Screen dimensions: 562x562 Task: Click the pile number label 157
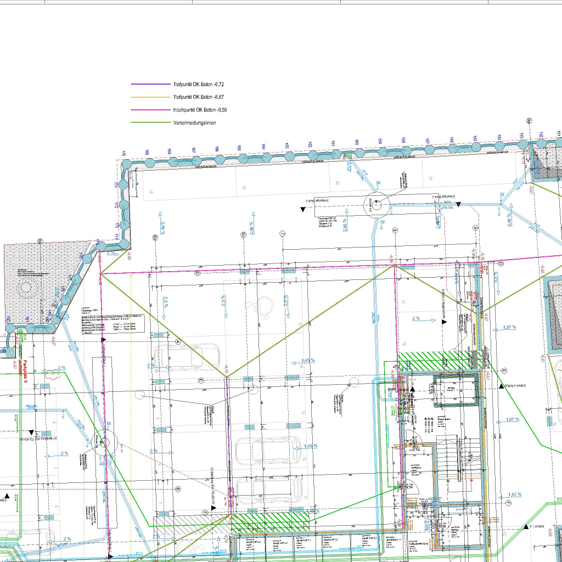pyautogui.click(x=427, y=141)
